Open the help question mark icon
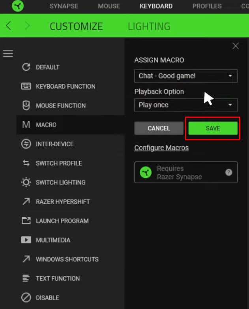Viewport: 249px width, 309px height. pyautogui.click(x=228, y=172)
